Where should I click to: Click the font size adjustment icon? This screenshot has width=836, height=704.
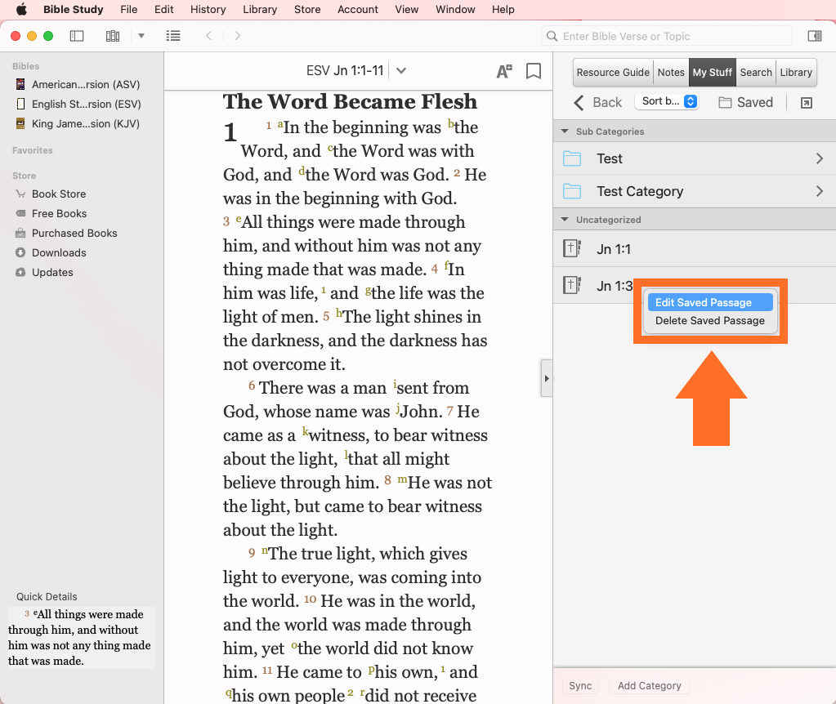click(504, 71)
